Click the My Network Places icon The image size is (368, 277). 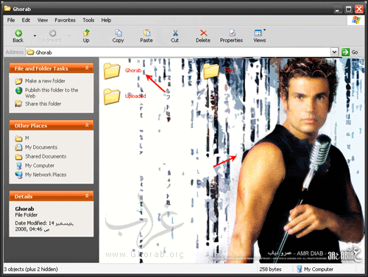[x=18, y=175]
